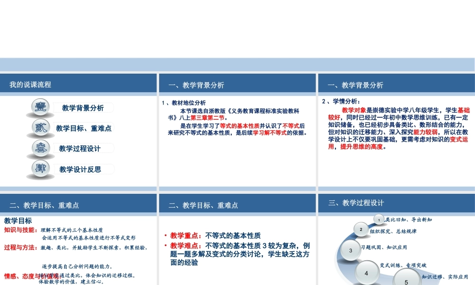
Task: Toggle the 教学设计反思 step highlight
Action: coord(80,169)
